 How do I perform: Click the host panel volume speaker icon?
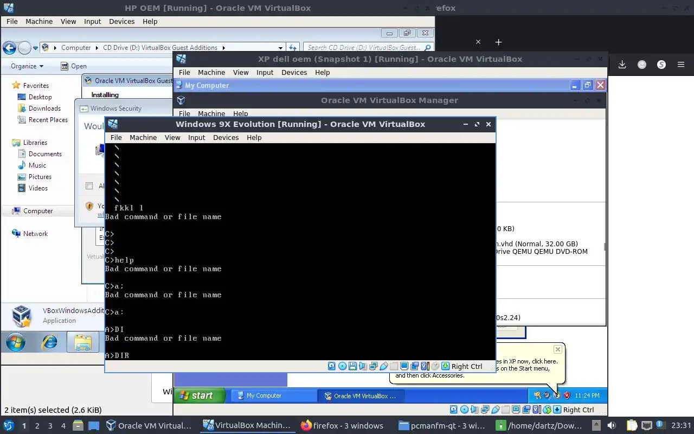pyautogui.click(x=611, y=425)
